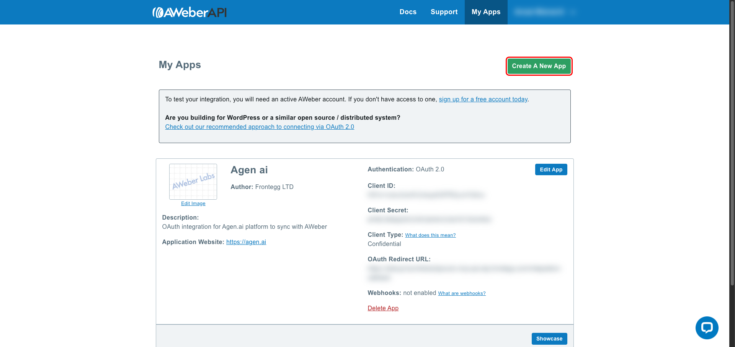Select the blurred OAuth Redirect URL value
The image size is (735, 347).
pos(464,273)
